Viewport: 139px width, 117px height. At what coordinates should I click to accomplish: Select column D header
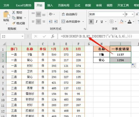(x=54, y=44)
